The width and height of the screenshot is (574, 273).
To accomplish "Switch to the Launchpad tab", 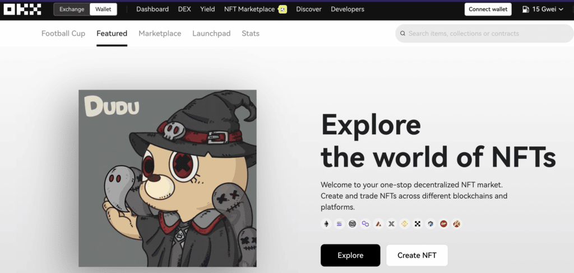I will 211,34.
